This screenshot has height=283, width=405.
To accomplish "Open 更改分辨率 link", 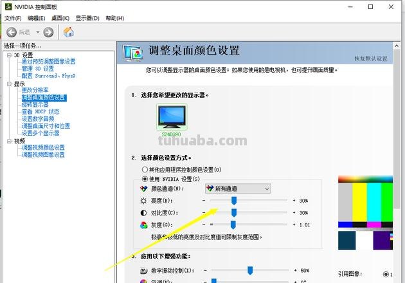I will click(35, 90).
